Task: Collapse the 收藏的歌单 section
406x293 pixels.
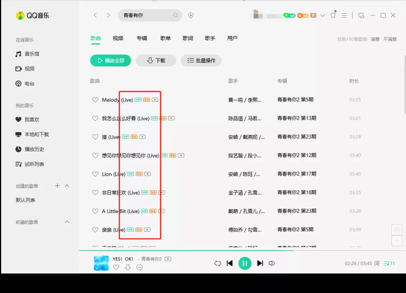Action: (x=67, y=222)
